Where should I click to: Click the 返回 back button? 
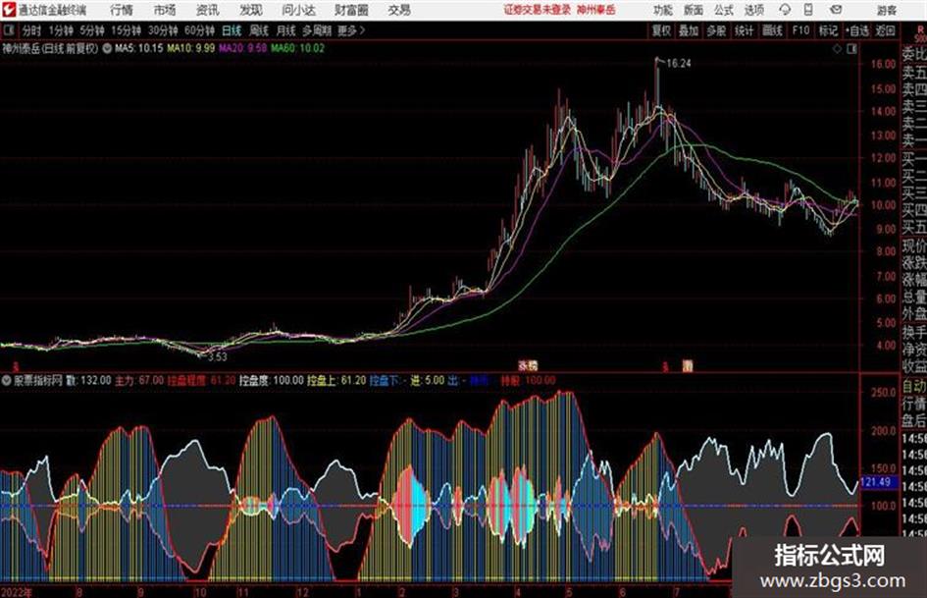click(885, 30)
